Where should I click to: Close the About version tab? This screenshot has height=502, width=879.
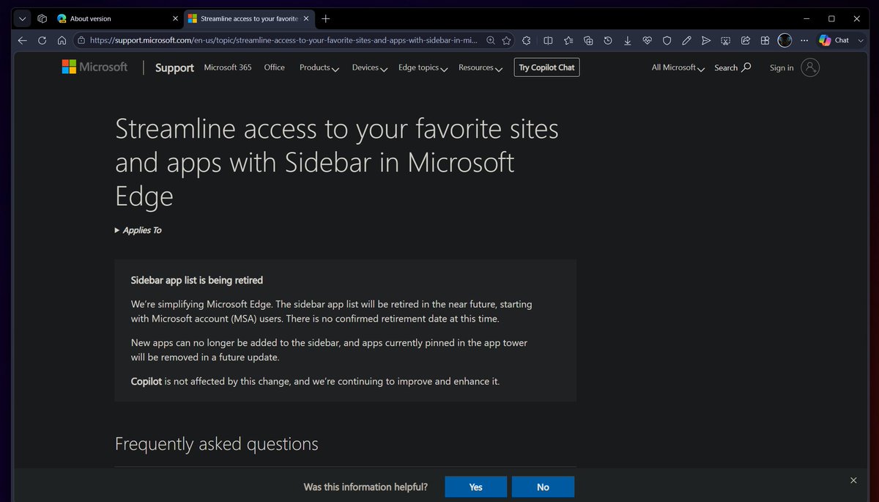point(174,18)
